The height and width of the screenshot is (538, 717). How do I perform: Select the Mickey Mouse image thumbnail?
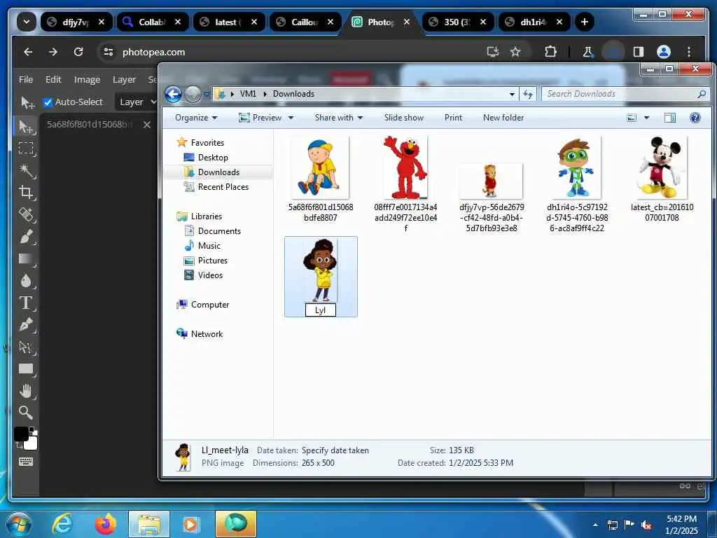coord(662,167)
